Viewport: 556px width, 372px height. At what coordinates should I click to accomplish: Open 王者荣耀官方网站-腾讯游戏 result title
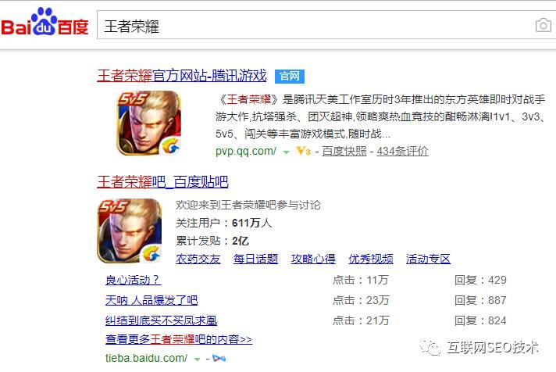[181, 76]
